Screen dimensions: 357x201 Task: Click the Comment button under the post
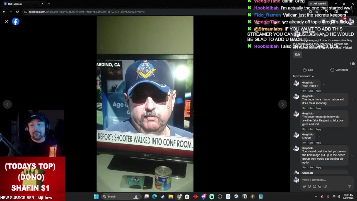pyautogui.click(x=339, y=70)
